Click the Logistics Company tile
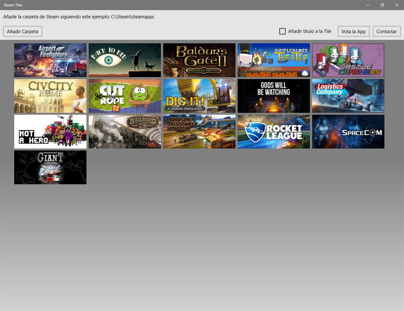The image size is (404, 311). (348, 96)
